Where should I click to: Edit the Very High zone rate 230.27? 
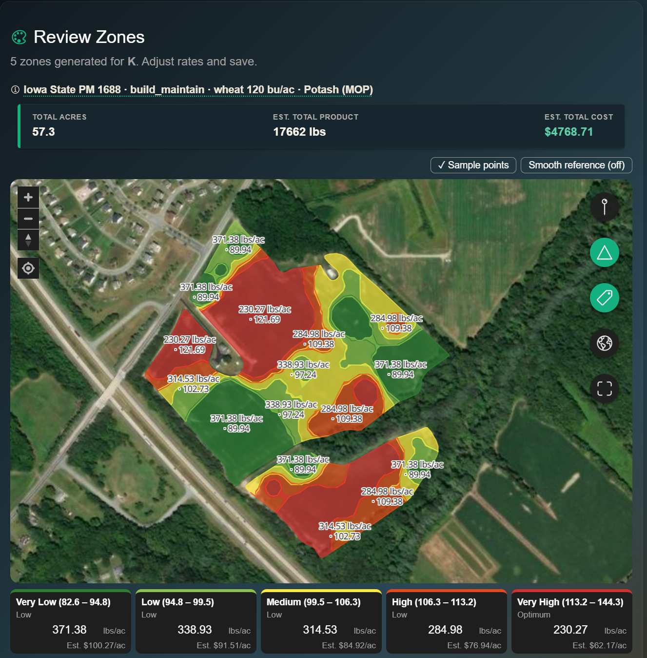[x=570, y=630]
